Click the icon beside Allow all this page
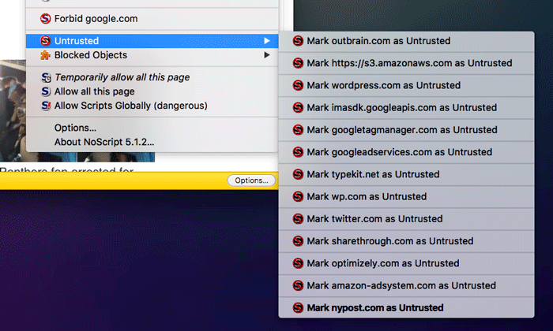The width and height of the screenshot is (553, 331). coord(46,91)
